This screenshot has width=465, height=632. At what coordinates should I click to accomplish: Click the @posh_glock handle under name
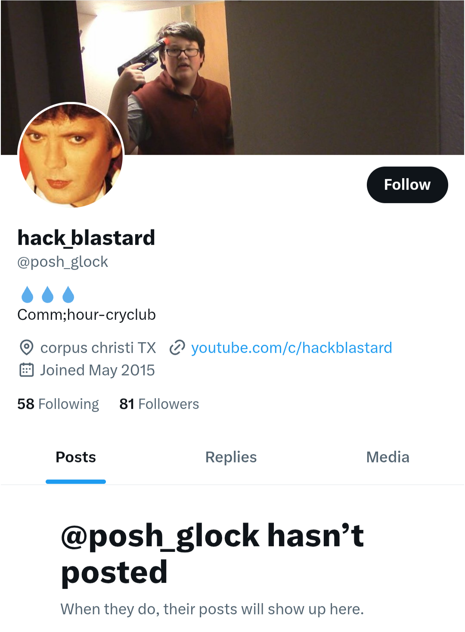point(62,262)
